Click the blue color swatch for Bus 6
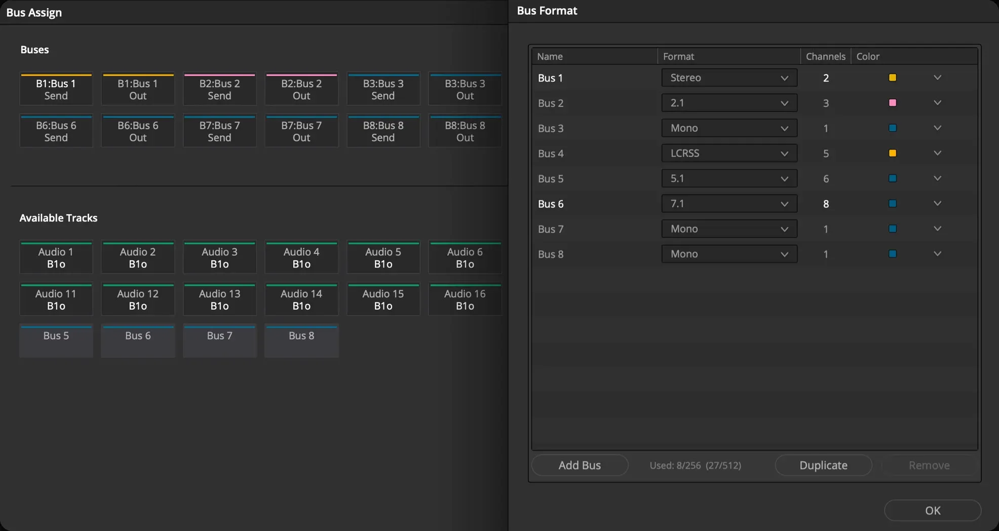 tap(893, 204)
